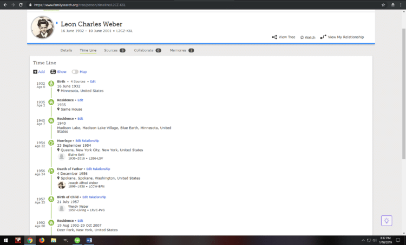Click the View Tree icon
The width and height of the screenshot is (406, 245).
pos(274,37)
